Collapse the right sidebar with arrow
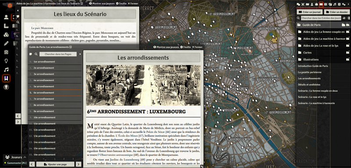Viewport: 351px width, 168px height. (348, 4)
